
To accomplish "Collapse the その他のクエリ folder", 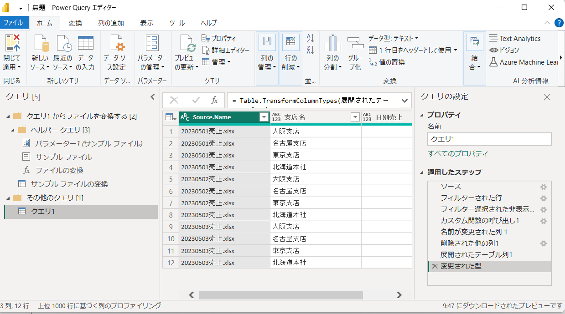I will (x=8, y=198).
